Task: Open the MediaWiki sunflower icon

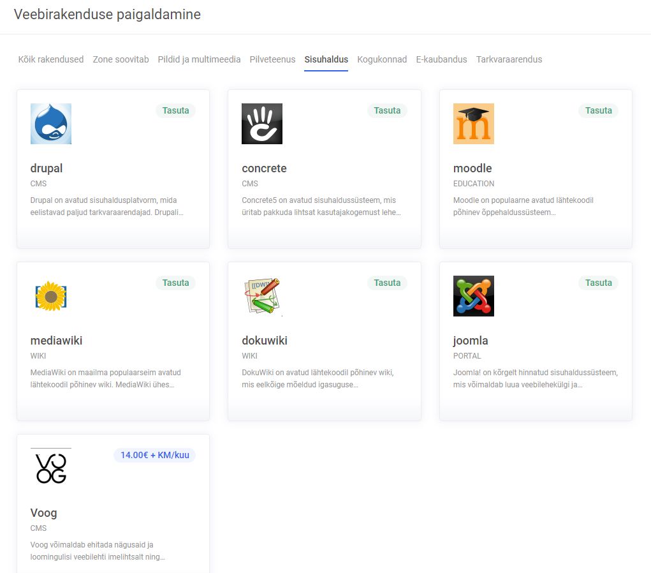Action: tap(50, 295)
